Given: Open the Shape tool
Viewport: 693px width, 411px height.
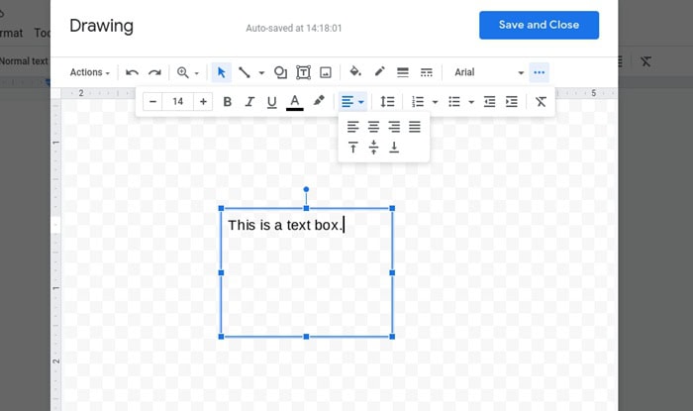Looking at the screenshot, I should pos(280,72).
